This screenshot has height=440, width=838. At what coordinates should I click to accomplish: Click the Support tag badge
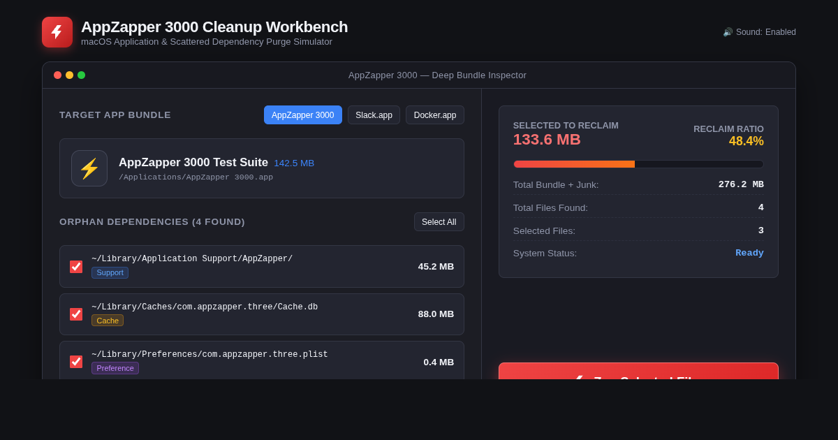110,272
